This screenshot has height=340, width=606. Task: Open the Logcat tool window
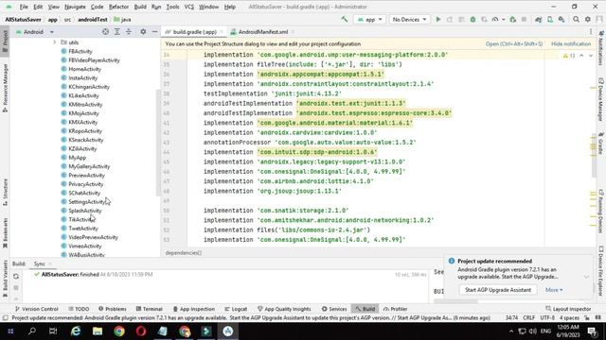pos(236,309)
